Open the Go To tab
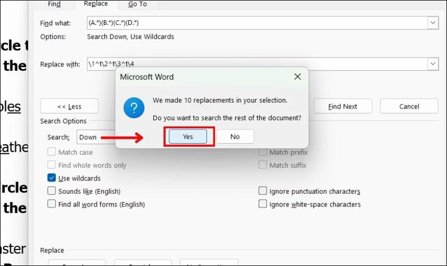 137,4
